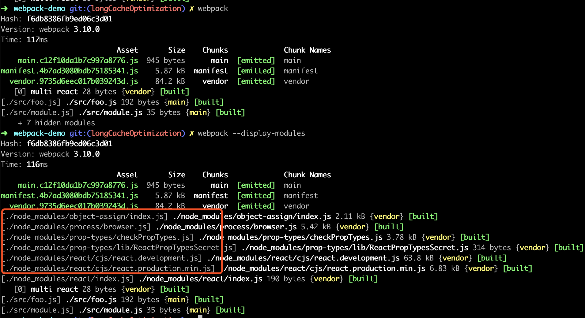
Task: Click the 'Version: webpack 3.10.0' line above 'Time: 116ms'
Action: [x=50, y=154]
